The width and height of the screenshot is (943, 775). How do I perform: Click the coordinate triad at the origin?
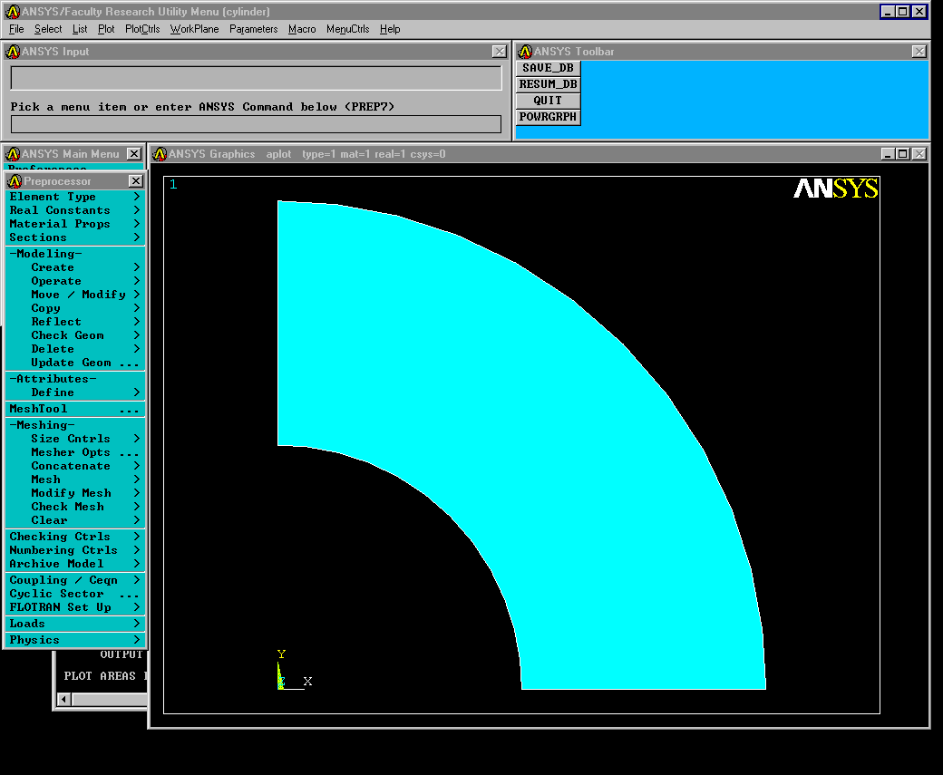pyautogui.click(x=294, y=671)
